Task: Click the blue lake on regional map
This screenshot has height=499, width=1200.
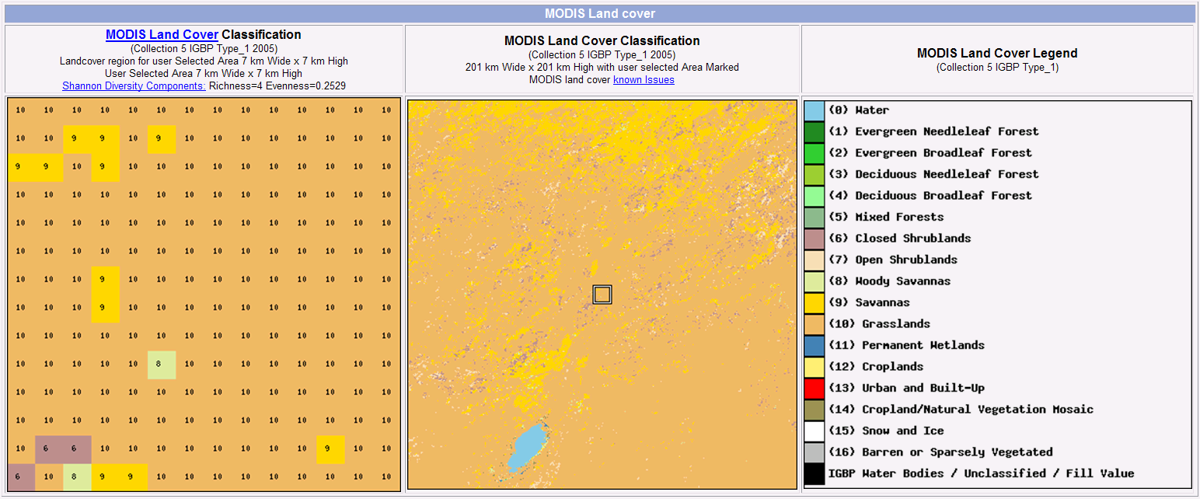Action: point(528,448)
